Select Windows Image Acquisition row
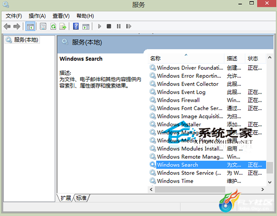Viewport: 277px width, 216px height. tap(207, 116)
